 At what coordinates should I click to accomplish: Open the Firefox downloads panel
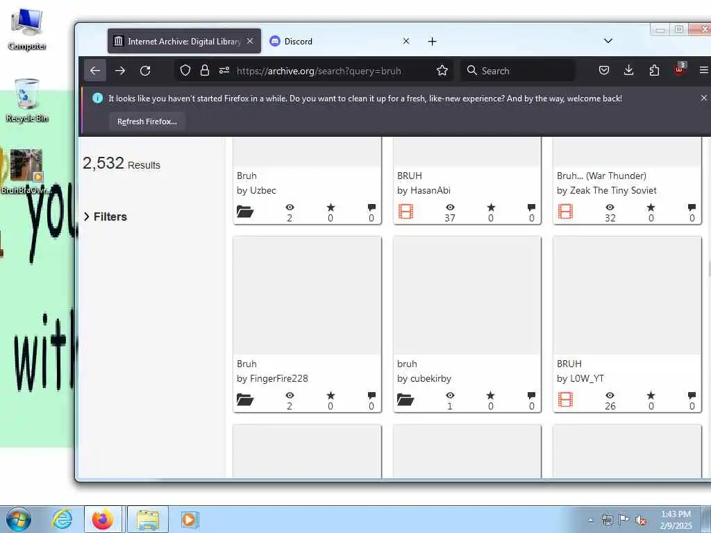click(629, 70)
